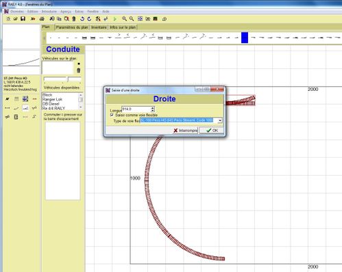This screenshot has height=272, width=342.
Task: Click the Longueur value input field
Action: pyautogui.click(x=136, y=109)
